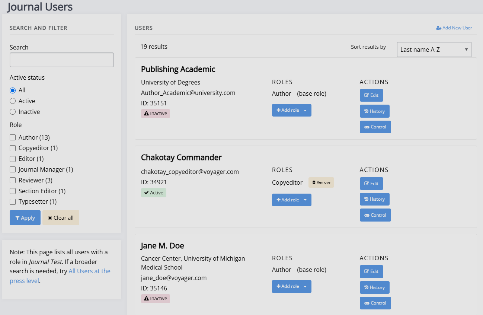
Task: Remove Copyeditor role from Chakotay Commander
Action: coord(321,182)
